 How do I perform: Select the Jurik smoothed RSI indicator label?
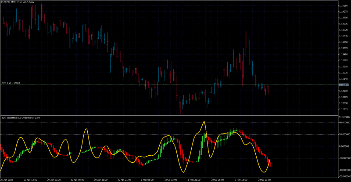(21, 118)
